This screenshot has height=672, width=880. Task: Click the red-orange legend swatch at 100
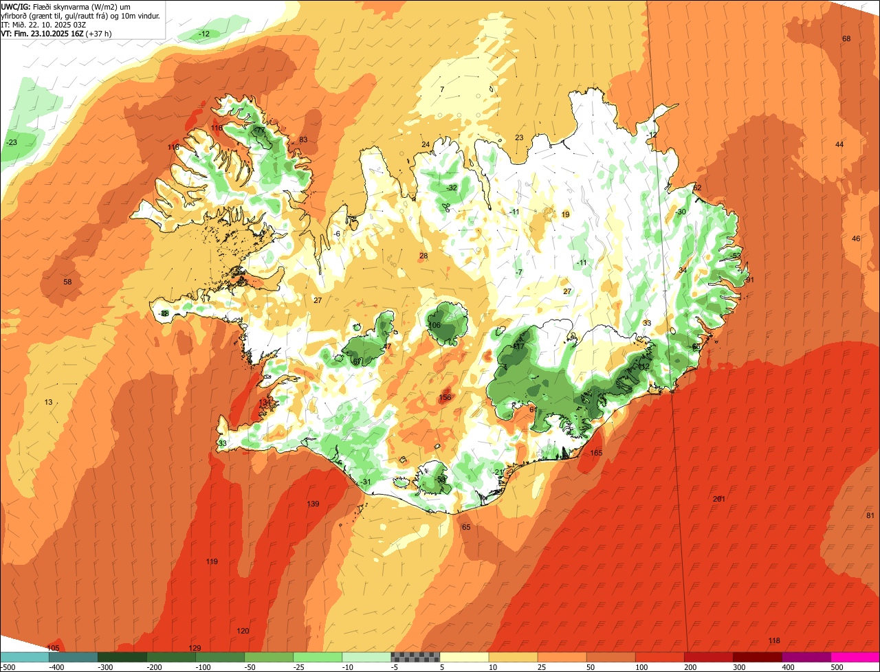click(x=659, y=657)
